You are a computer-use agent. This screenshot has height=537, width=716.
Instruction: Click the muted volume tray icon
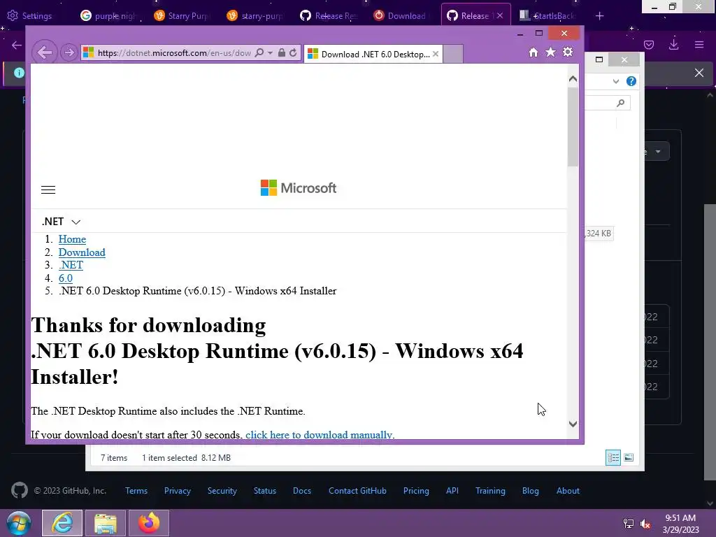point(645,524)
